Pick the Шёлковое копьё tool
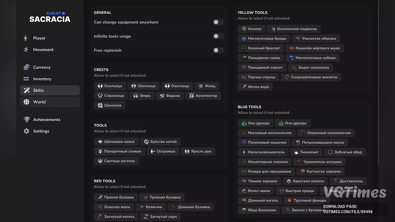This screenshot has height=222, width=395. [116, 142]
